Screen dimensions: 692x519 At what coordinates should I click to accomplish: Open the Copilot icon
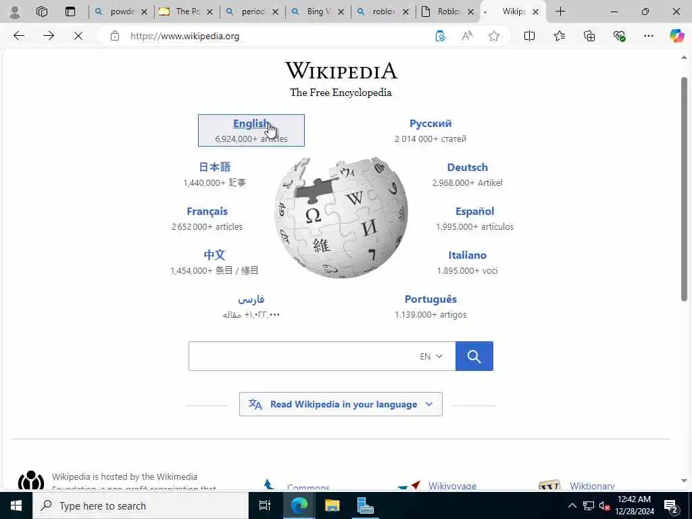click(676, 36)
